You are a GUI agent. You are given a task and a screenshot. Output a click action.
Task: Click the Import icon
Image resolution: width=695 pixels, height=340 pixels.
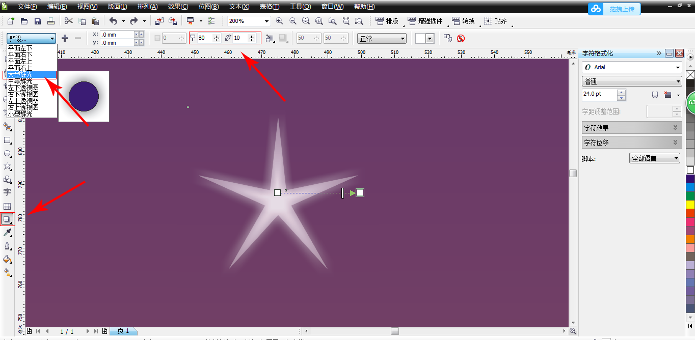click(159, 21)
